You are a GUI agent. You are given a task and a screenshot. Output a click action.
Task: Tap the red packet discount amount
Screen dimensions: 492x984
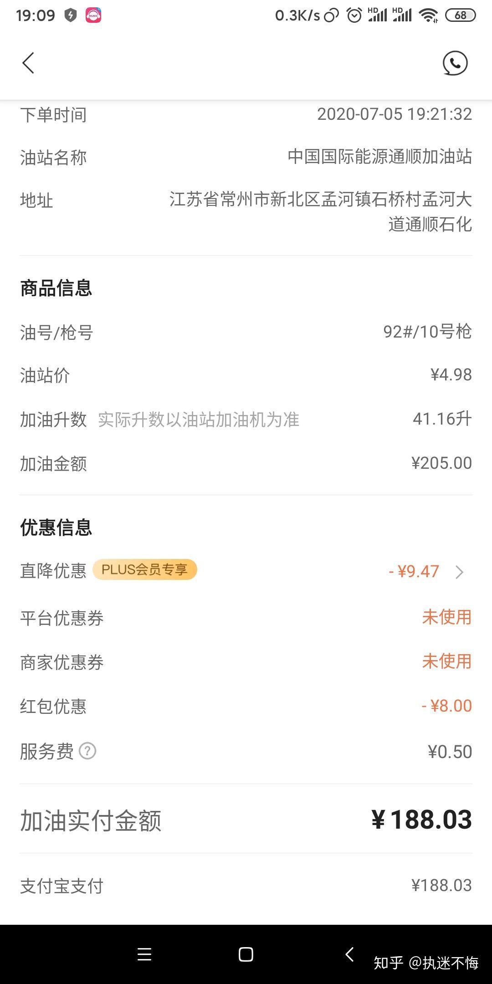click(446, 706)
